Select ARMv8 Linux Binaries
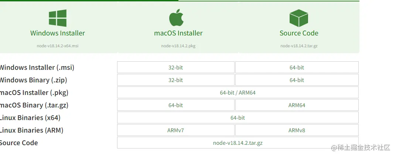The width and height of the screenshot is (396, 157). tap(297, 130)
